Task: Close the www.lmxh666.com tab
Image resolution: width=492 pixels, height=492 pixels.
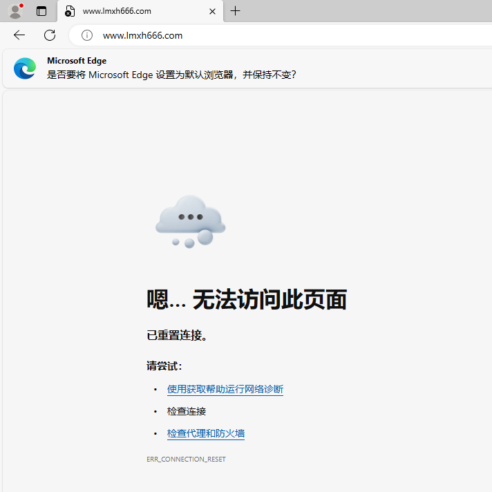Action: (212, 12)
